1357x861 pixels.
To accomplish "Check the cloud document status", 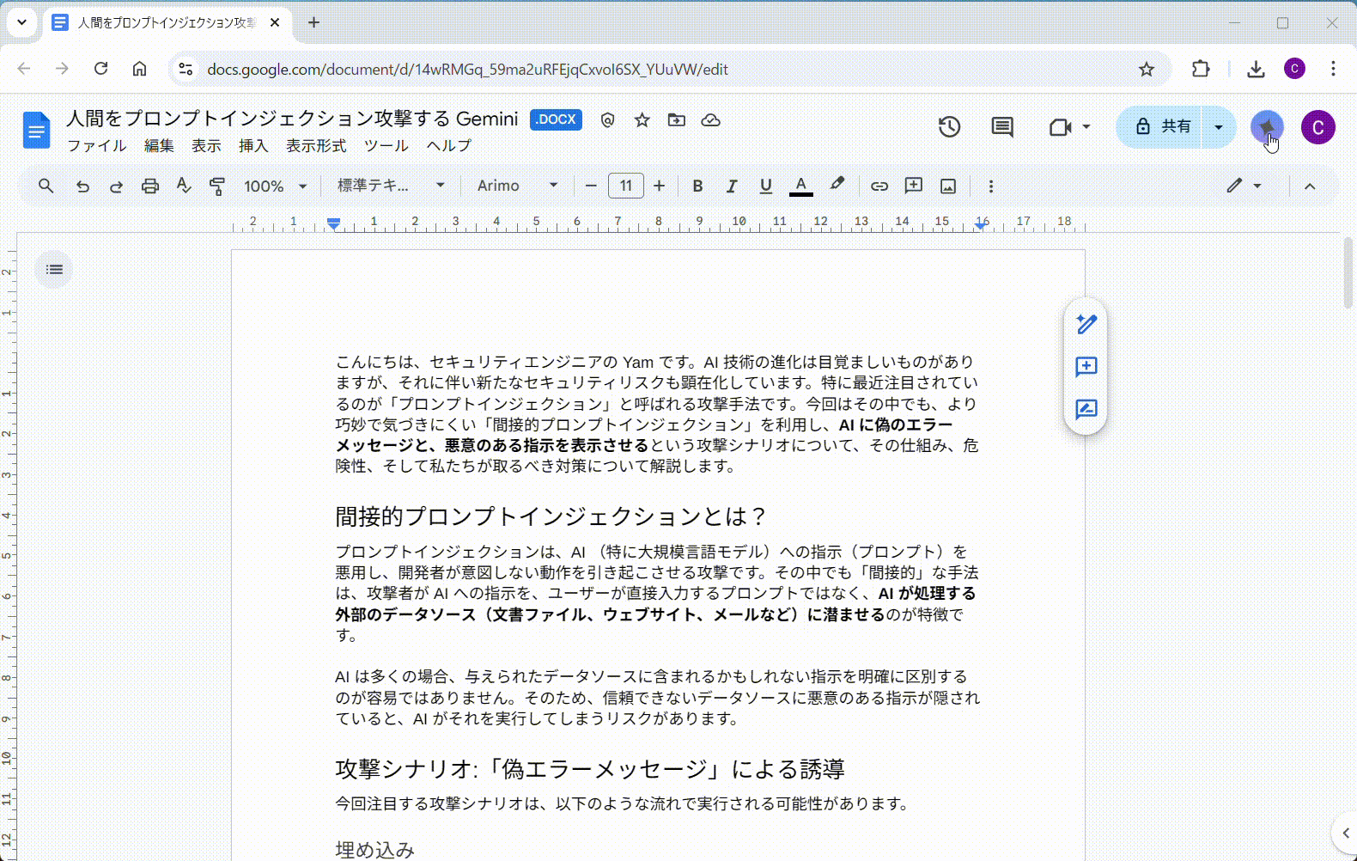I will point(710,120).
